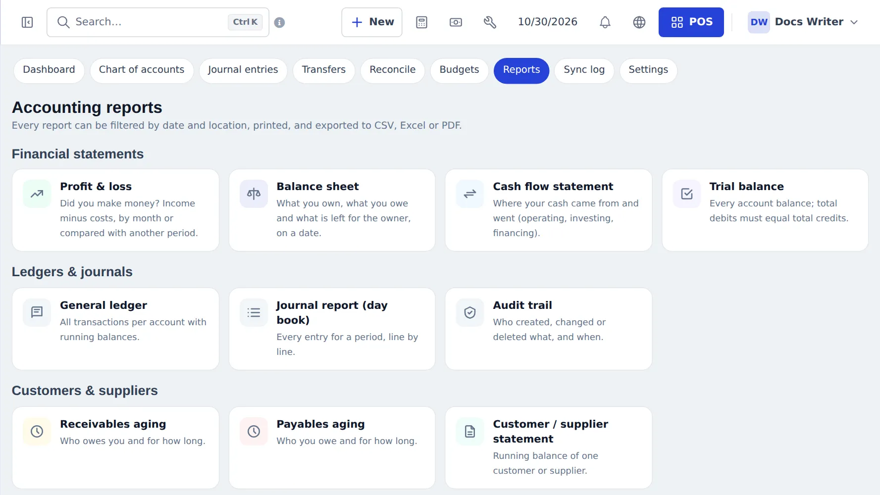880x495 pixels.
Task: Open the Balance sheet report
Action: pyautogui.click(x=332, y=210)
